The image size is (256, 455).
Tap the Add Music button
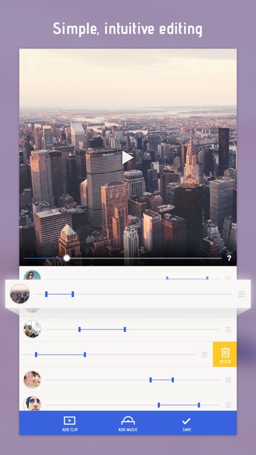click(x=128, y=423)
